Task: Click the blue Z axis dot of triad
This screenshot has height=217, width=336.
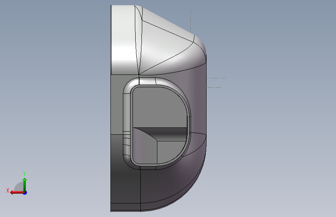Action: [25, 193]
